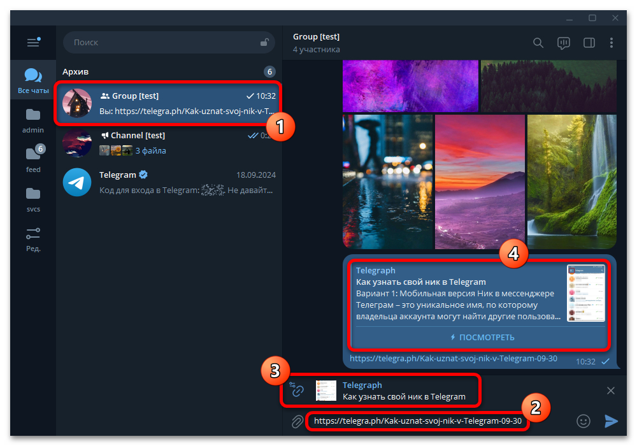Open the admin chat folder
The height and width of the screenshot is (446, 637).
coord(33,120)
